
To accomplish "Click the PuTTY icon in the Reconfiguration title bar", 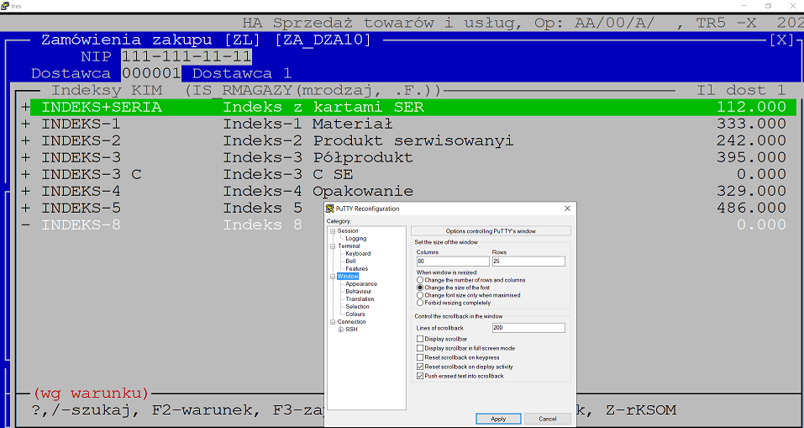I will coord(331,209).
